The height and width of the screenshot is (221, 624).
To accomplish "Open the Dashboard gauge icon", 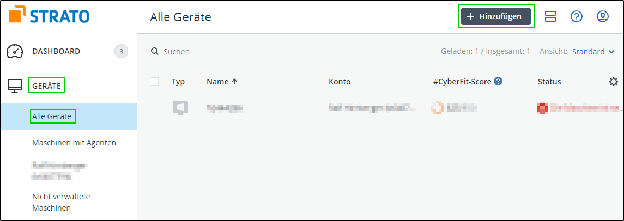I will point(15,51).
